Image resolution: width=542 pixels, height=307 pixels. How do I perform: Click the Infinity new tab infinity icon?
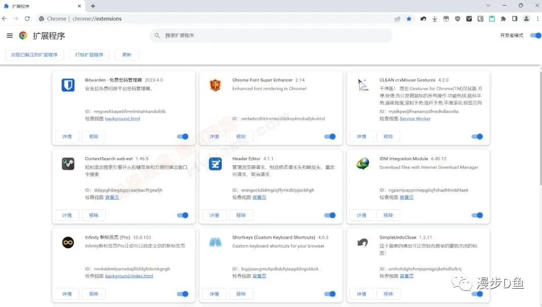tap(68, 242)
